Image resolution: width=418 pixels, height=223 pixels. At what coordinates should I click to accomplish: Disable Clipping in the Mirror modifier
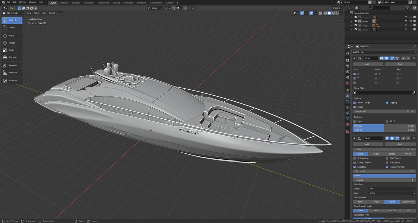[x=387, y=103]
